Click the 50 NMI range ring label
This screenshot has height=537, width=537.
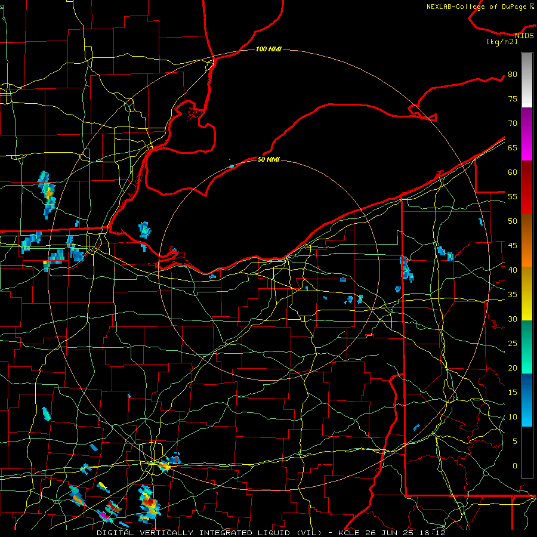268,159
